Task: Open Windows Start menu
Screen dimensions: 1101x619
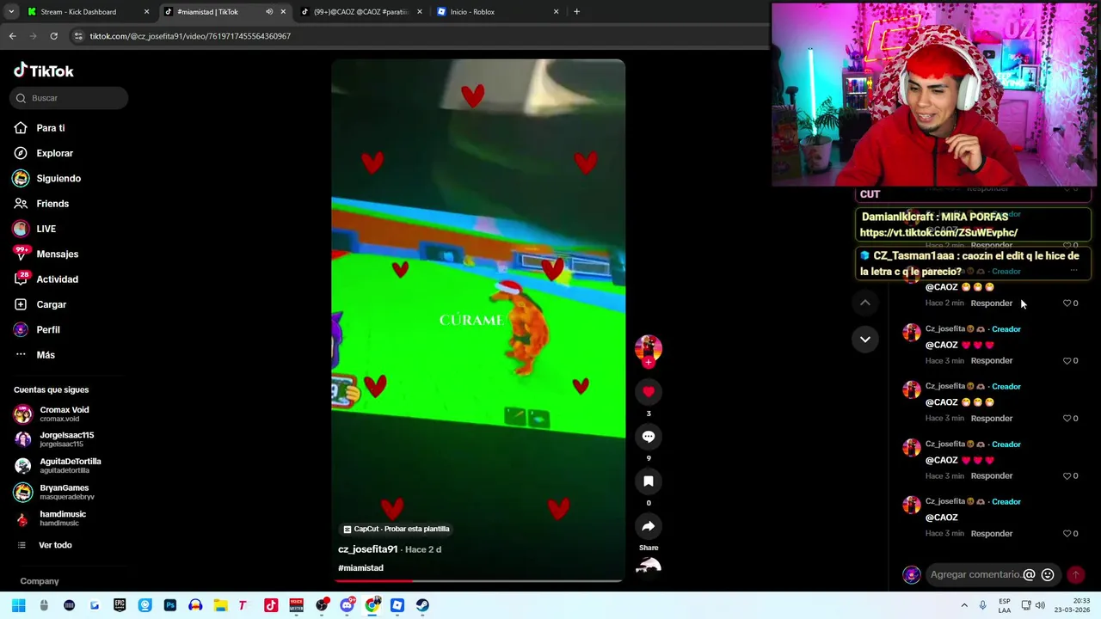Action: coord(19,605)
